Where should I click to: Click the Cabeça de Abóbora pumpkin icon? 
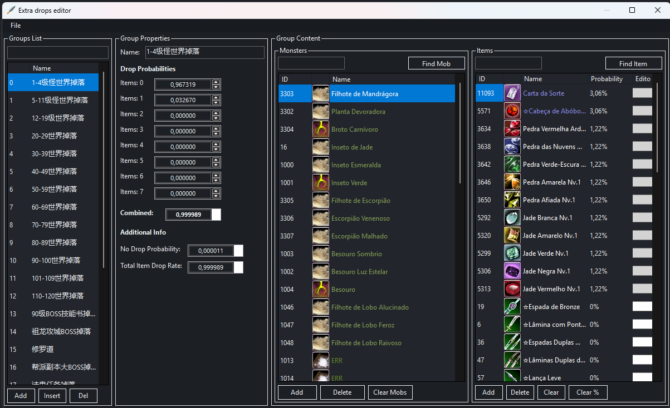(x=512, y=111)
